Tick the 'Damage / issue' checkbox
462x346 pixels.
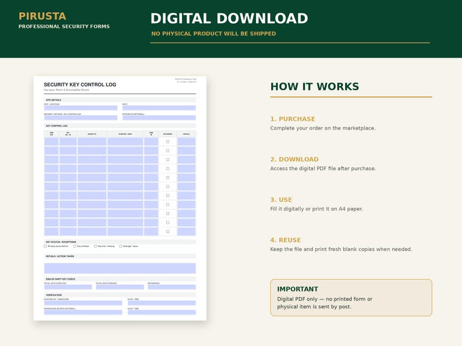120,246
